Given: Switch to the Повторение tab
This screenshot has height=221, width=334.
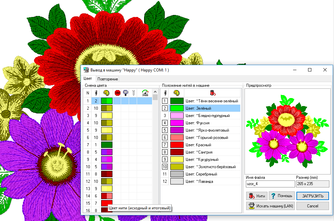Looking at the screenshot, I should tap(107, 79).
